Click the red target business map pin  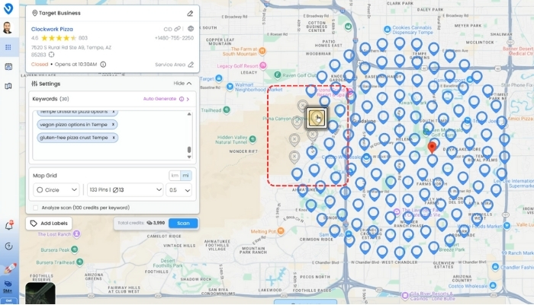pyautogui.click(x=432, y=147)
